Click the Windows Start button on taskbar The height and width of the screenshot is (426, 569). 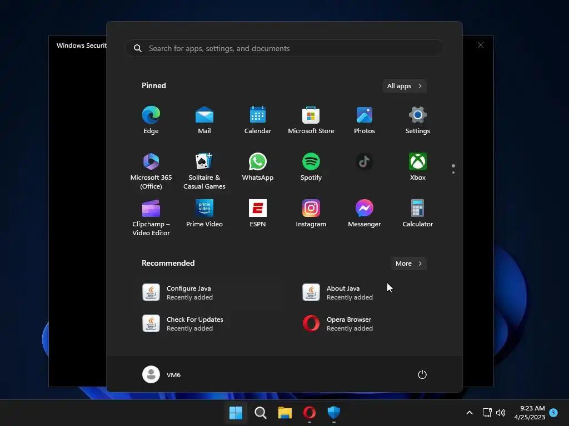pyautogui.click(x=236, y=413)
